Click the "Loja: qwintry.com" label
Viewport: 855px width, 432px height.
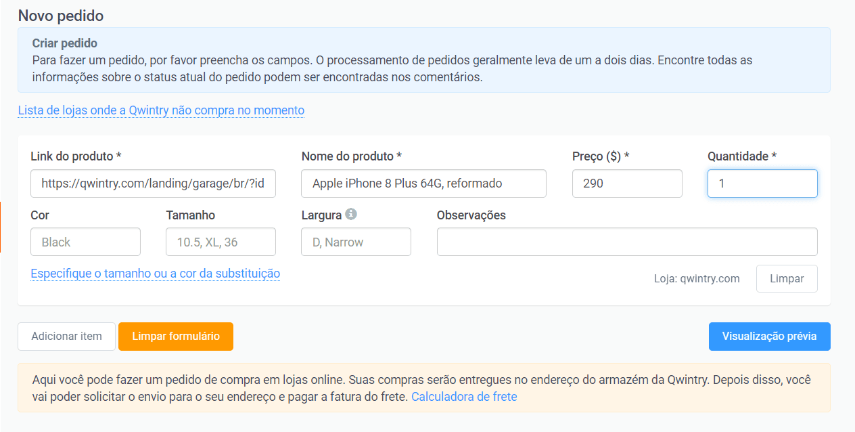tap(697, 278)
